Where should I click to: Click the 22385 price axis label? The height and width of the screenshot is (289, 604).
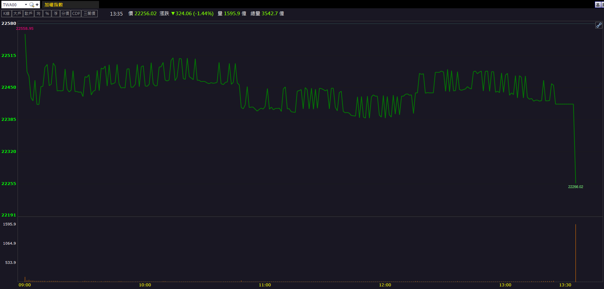[x=9, y=120]
